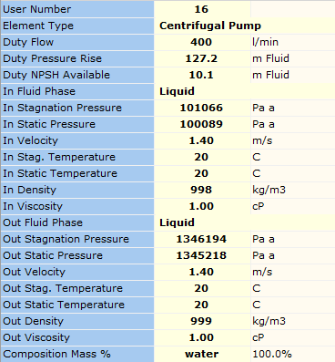Click the 'In Static Pressure' label
Screen dimensions: 335x362
[x=49, y=124]
